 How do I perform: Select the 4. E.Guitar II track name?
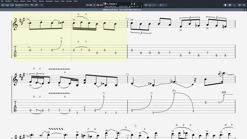point(112,3)
